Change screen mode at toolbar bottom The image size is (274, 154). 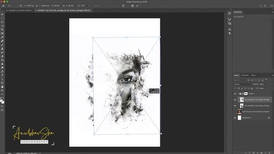tap(2, 110)
